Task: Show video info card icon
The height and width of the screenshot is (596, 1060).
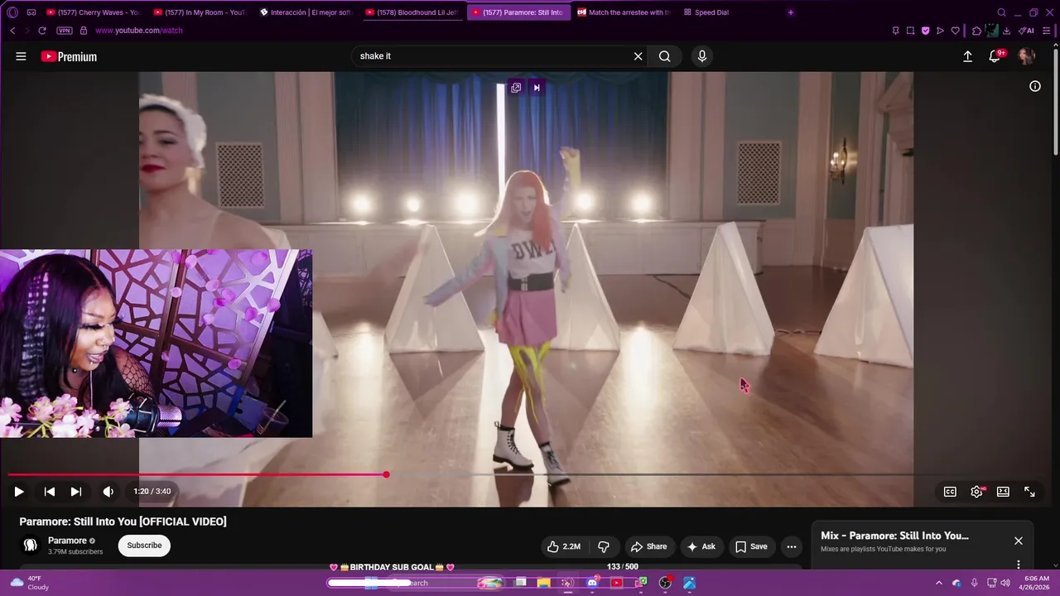Action: pyautogui.click(x=1034, y=86)
